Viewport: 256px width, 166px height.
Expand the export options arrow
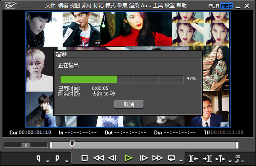(243, 161)
